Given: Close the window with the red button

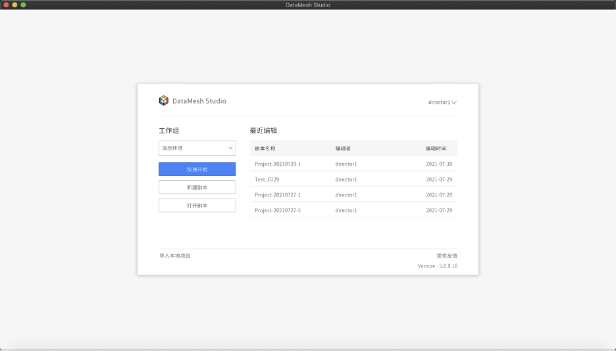Looking at the screenshot, I should (x=6, y=5).
